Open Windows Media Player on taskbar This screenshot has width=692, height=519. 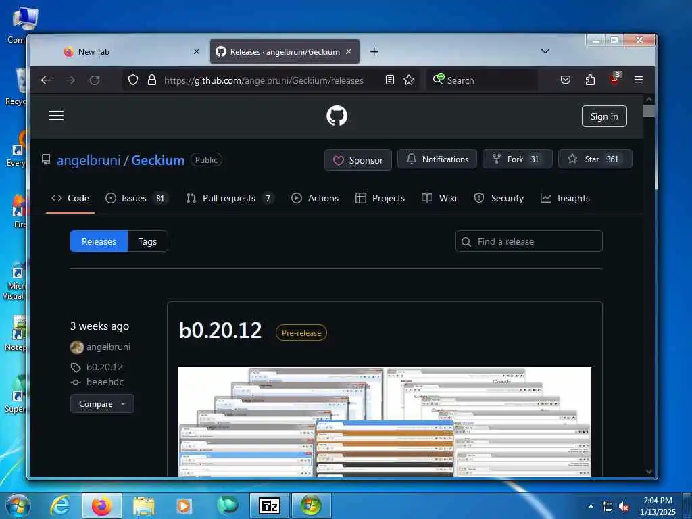[x=184, y=505]
